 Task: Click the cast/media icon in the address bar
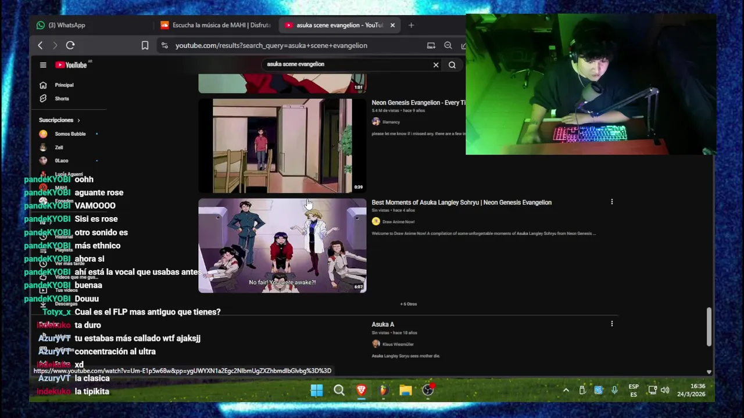click(431, 45)
